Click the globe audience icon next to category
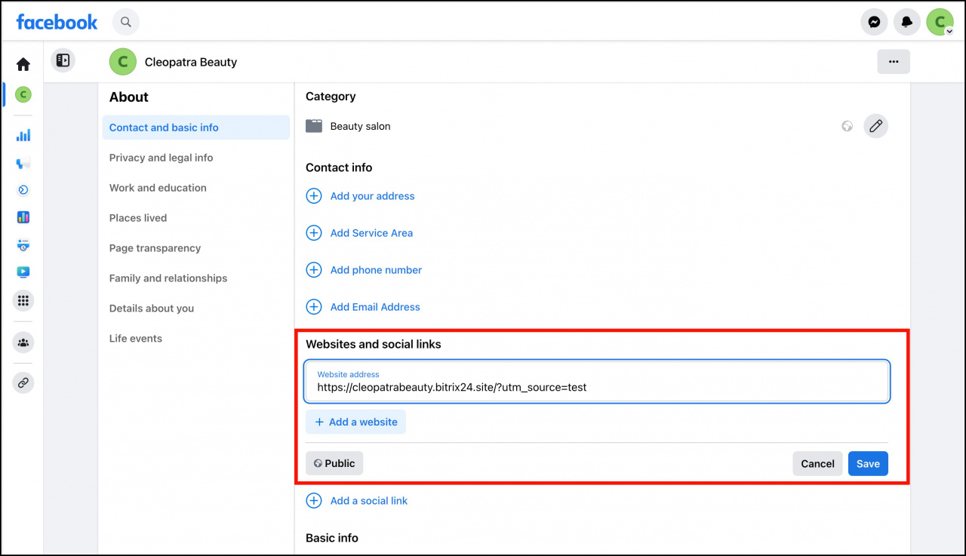966x556 pixels. tap(848, 126)
